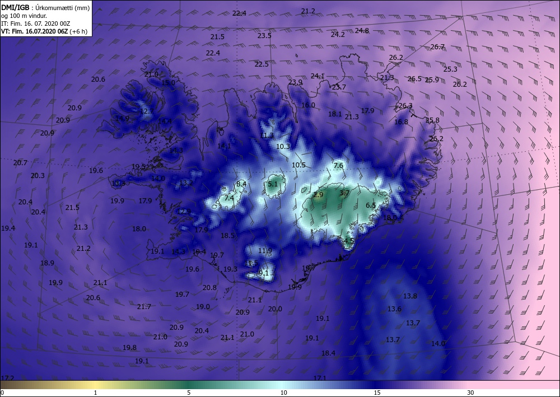Click the 17.1 value on the map

pos(320,378)
